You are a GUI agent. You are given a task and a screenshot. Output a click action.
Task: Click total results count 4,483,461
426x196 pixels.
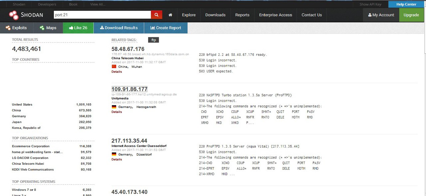point(27,49)
